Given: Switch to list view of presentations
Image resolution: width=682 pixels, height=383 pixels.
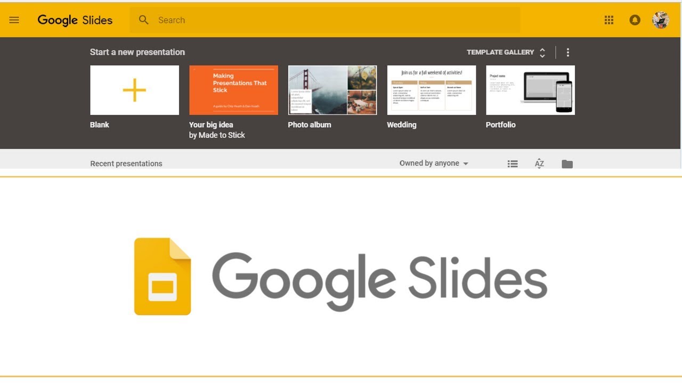Looking at the screenshot, I should pyautogui.click(x=513, y=164).
